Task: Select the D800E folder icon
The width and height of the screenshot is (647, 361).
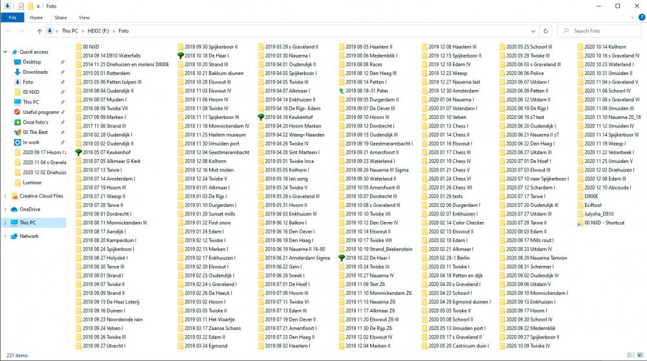Action: click(580, 197)
